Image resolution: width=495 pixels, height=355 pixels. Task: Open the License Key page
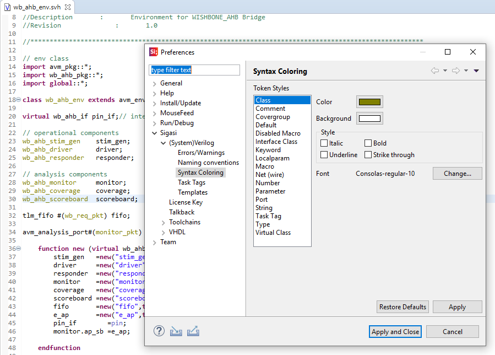point(186,202)
